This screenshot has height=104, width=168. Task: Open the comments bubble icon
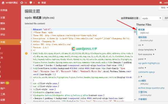(x=31, y=3)
